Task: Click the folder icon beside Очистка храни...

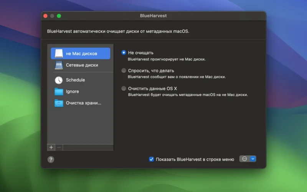Action: click(59, 103)
